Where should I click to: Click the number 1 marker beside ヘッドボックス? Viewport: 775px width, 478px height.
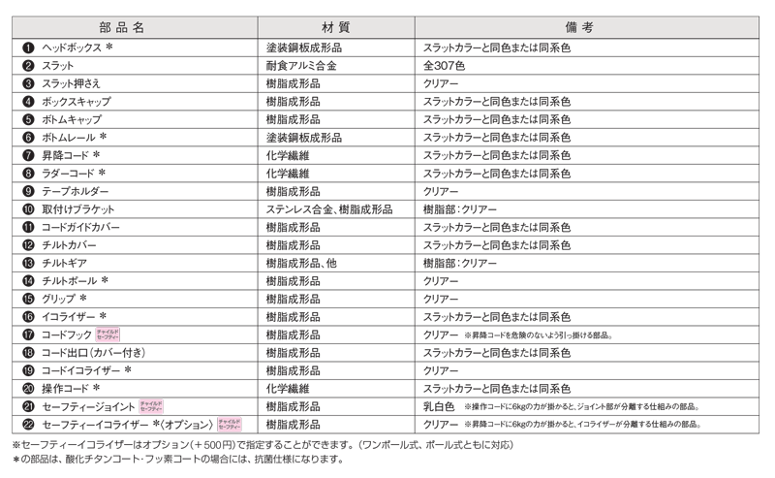[28, 48]
